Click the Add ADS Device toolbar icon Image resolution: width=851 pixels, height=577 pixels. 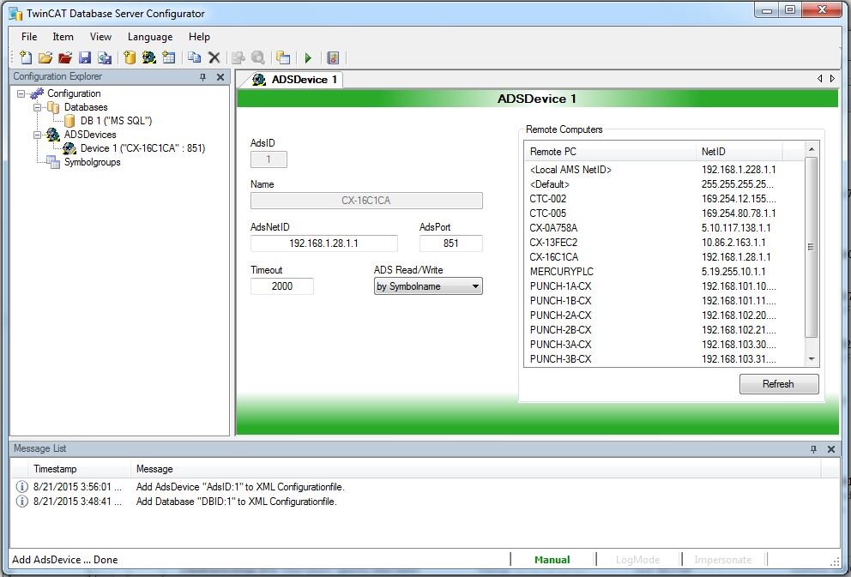[x=148, y=58]
